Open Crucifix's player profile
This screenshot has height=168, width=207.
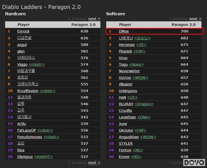pos(125,110)
